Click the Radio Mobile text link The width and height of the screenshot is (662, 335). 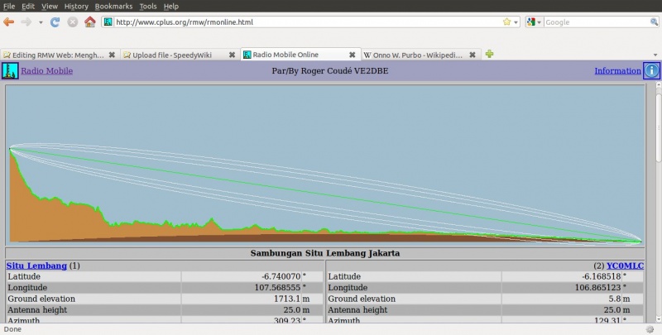click(47, 70)
